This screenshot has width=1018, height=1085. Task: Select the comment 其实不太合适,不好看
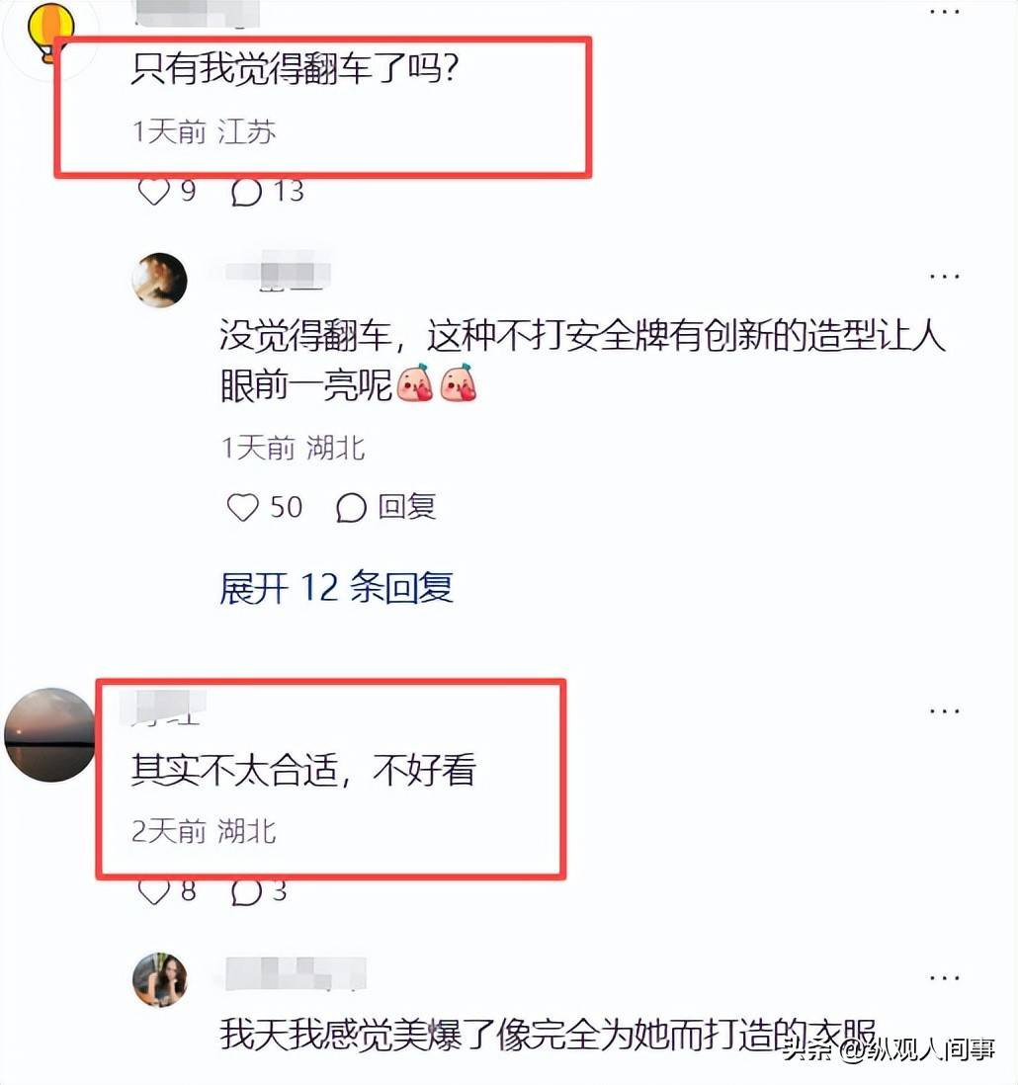pos(303,770)
